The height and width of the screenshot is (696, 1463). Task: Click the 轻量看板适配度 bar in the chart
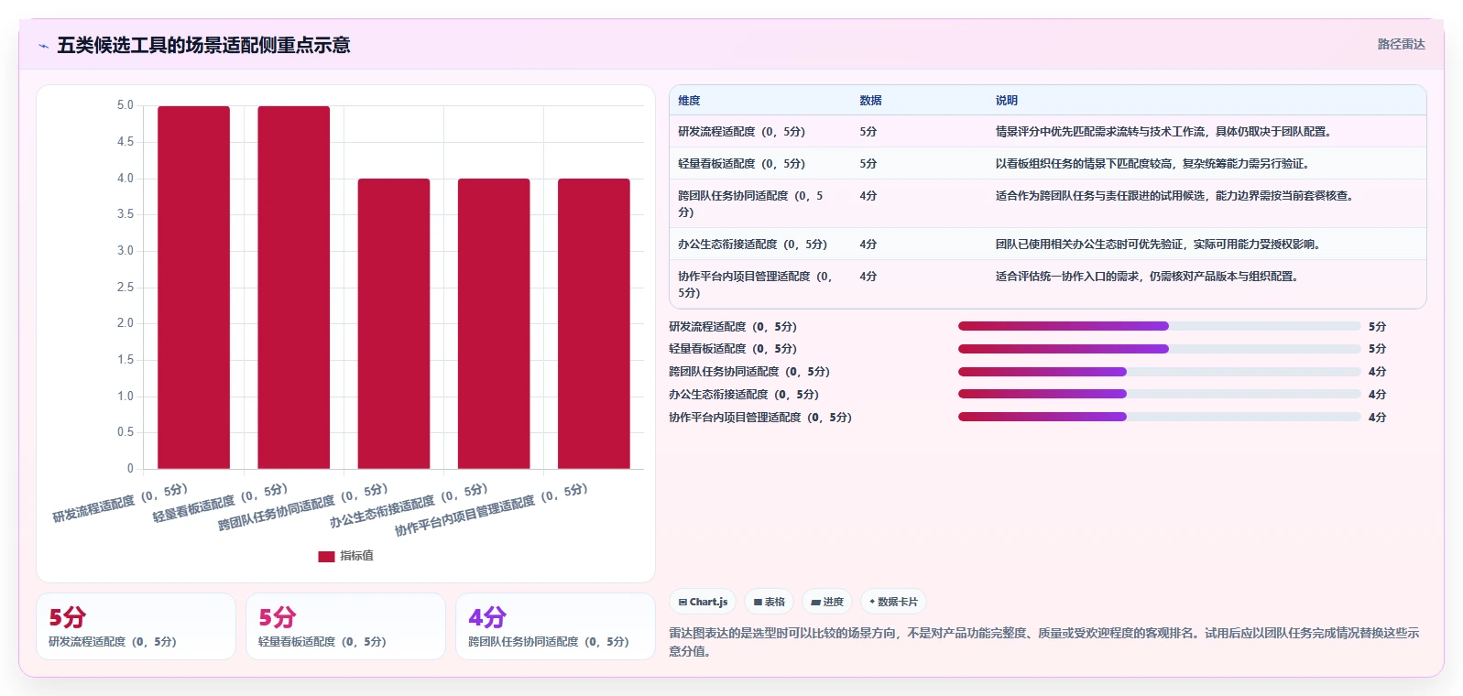point(293,288)
